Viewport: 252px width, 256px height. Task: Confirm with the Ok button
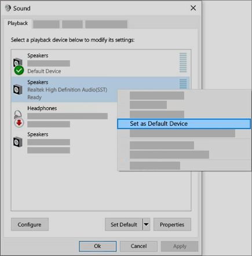pos(97,246)
